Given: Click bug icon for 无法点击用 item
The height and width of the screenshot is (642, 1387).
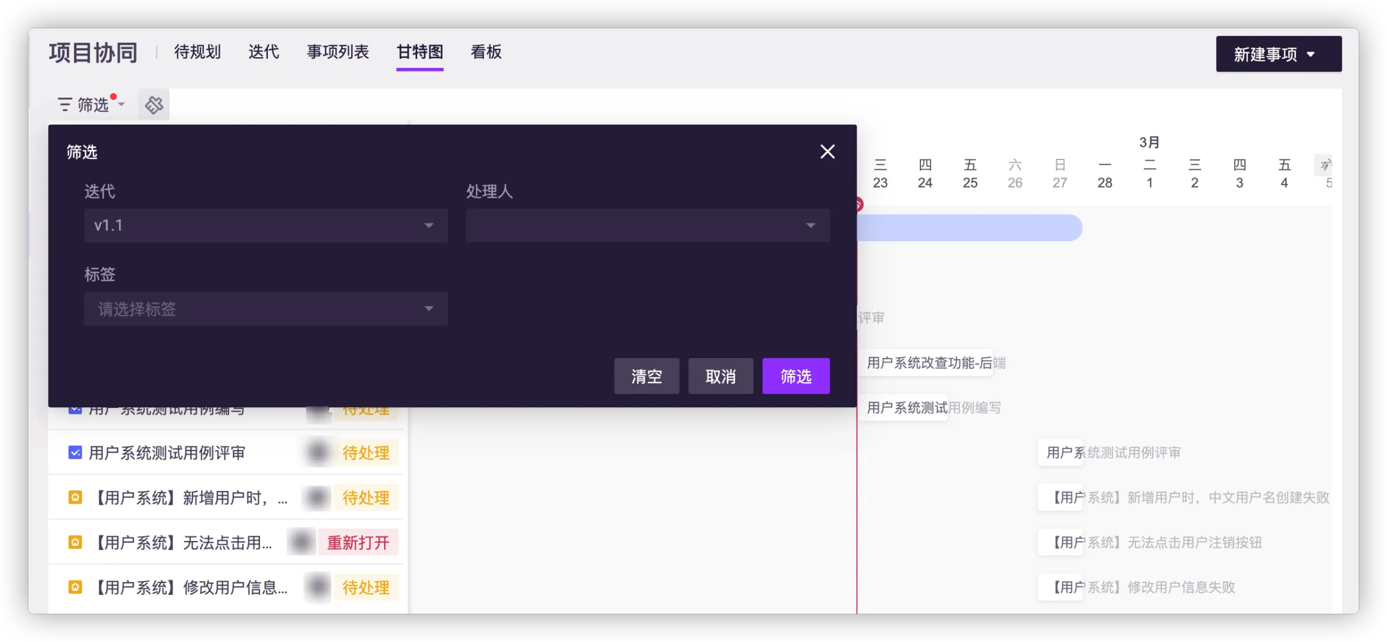Looking at the screenshot, I should click(x=75, y=542).
